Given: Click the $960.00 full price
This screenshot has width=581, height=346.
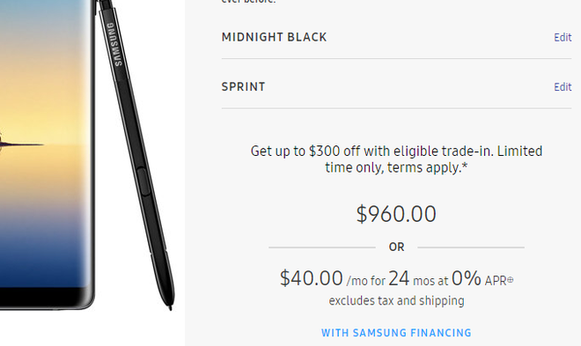Looking at the screenshot, I should pos(396,214).
